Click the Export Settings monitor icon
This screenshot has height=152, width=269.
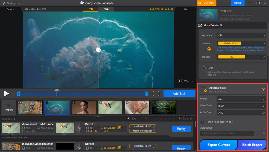click(203, 90)
